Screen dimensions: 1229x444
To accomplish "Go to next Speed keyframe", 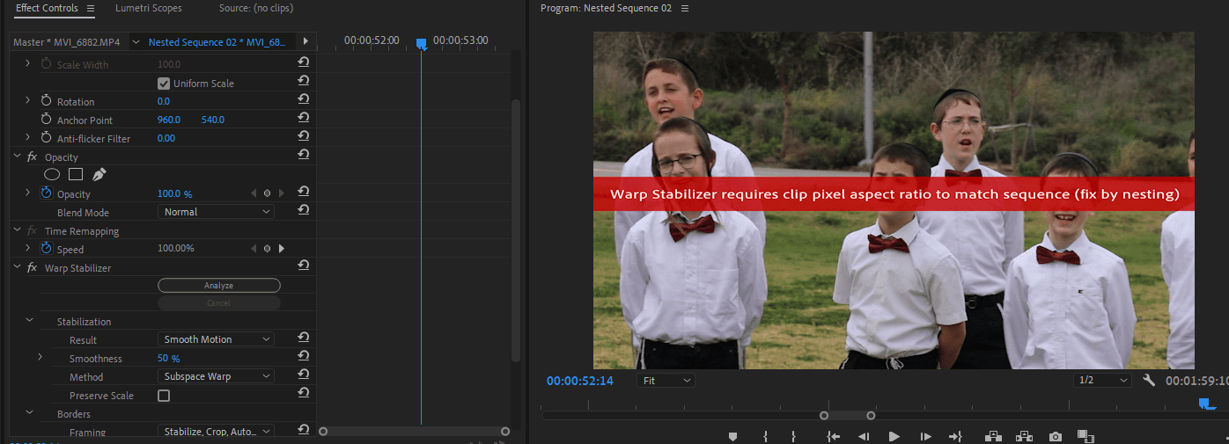I will tap(282, 249).
